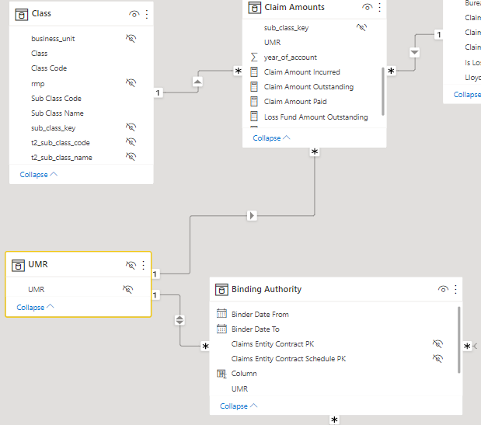481x425 pixels.
Task: Select the Sub Class Name field
Action: [x=58, y=113]
